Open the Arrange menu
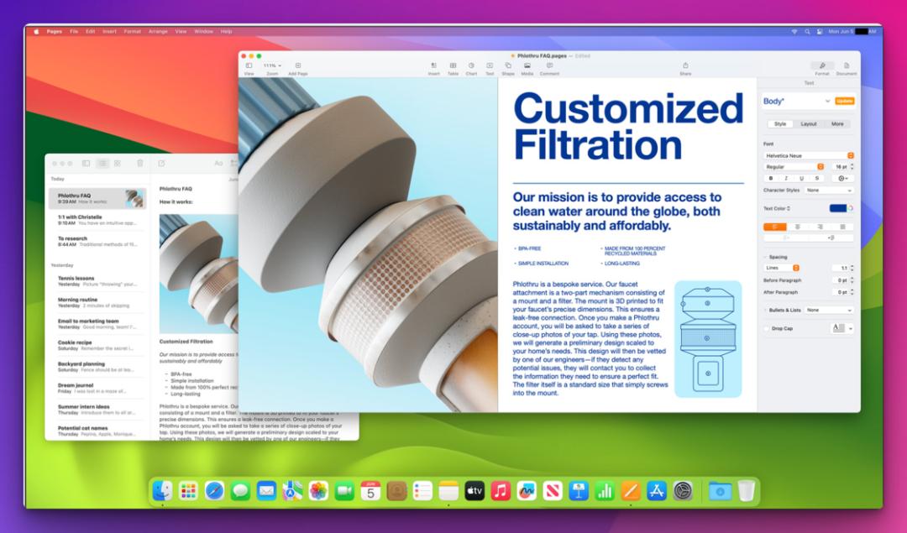 click(158, 31)
